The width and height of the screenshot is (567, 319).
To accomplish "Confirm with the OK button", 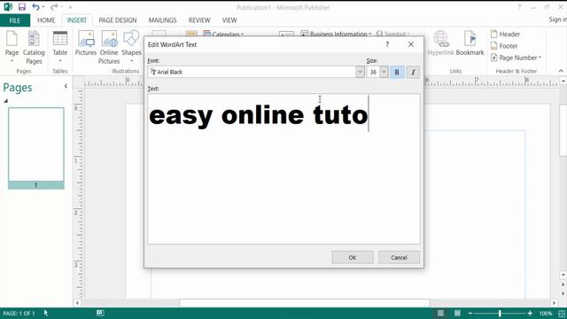I will pos(353,258).
